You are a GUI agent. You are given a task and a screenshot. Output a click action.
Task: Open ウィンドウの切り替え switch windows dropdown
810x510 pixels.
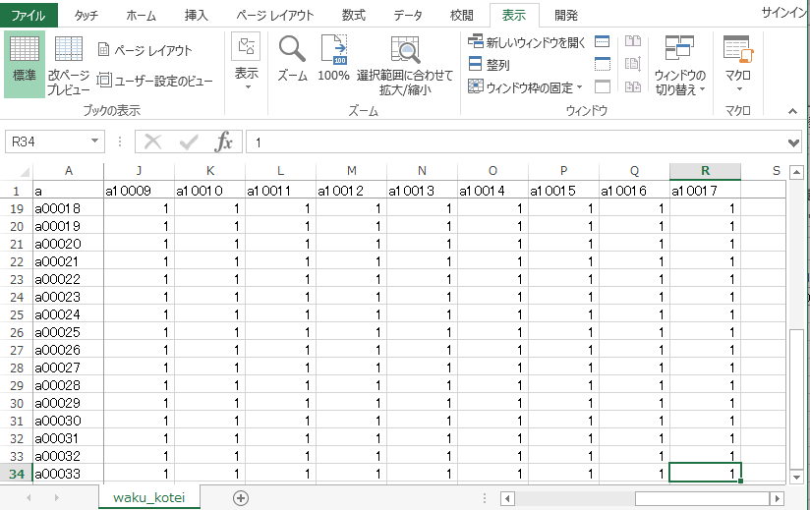[x=680, y=66]
